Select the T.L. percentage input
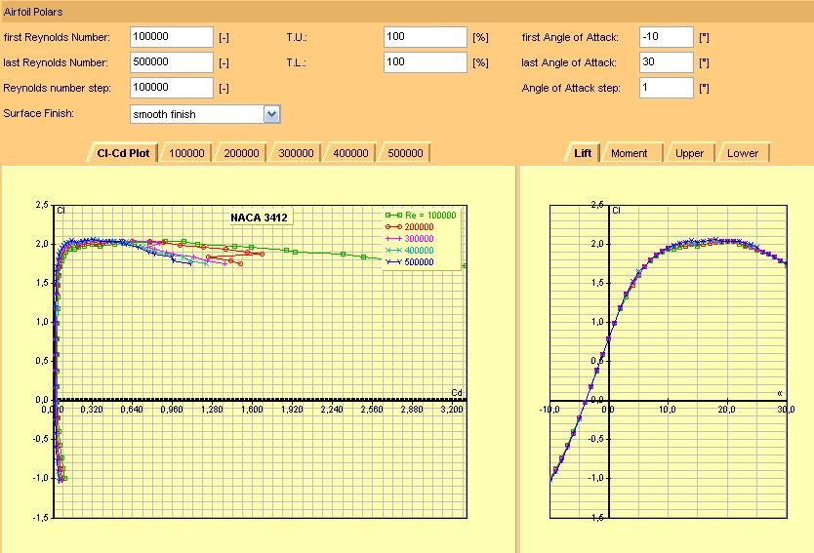 point(425,62)
